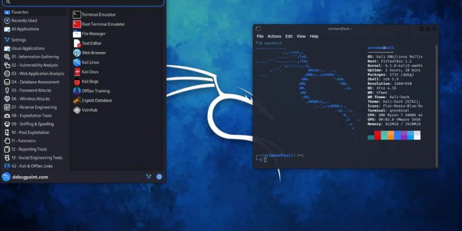Click the 'Kernel: 6.1.0-kali5-amd64' line
Screen dimensions: 462x231
[x=395, y=66]
